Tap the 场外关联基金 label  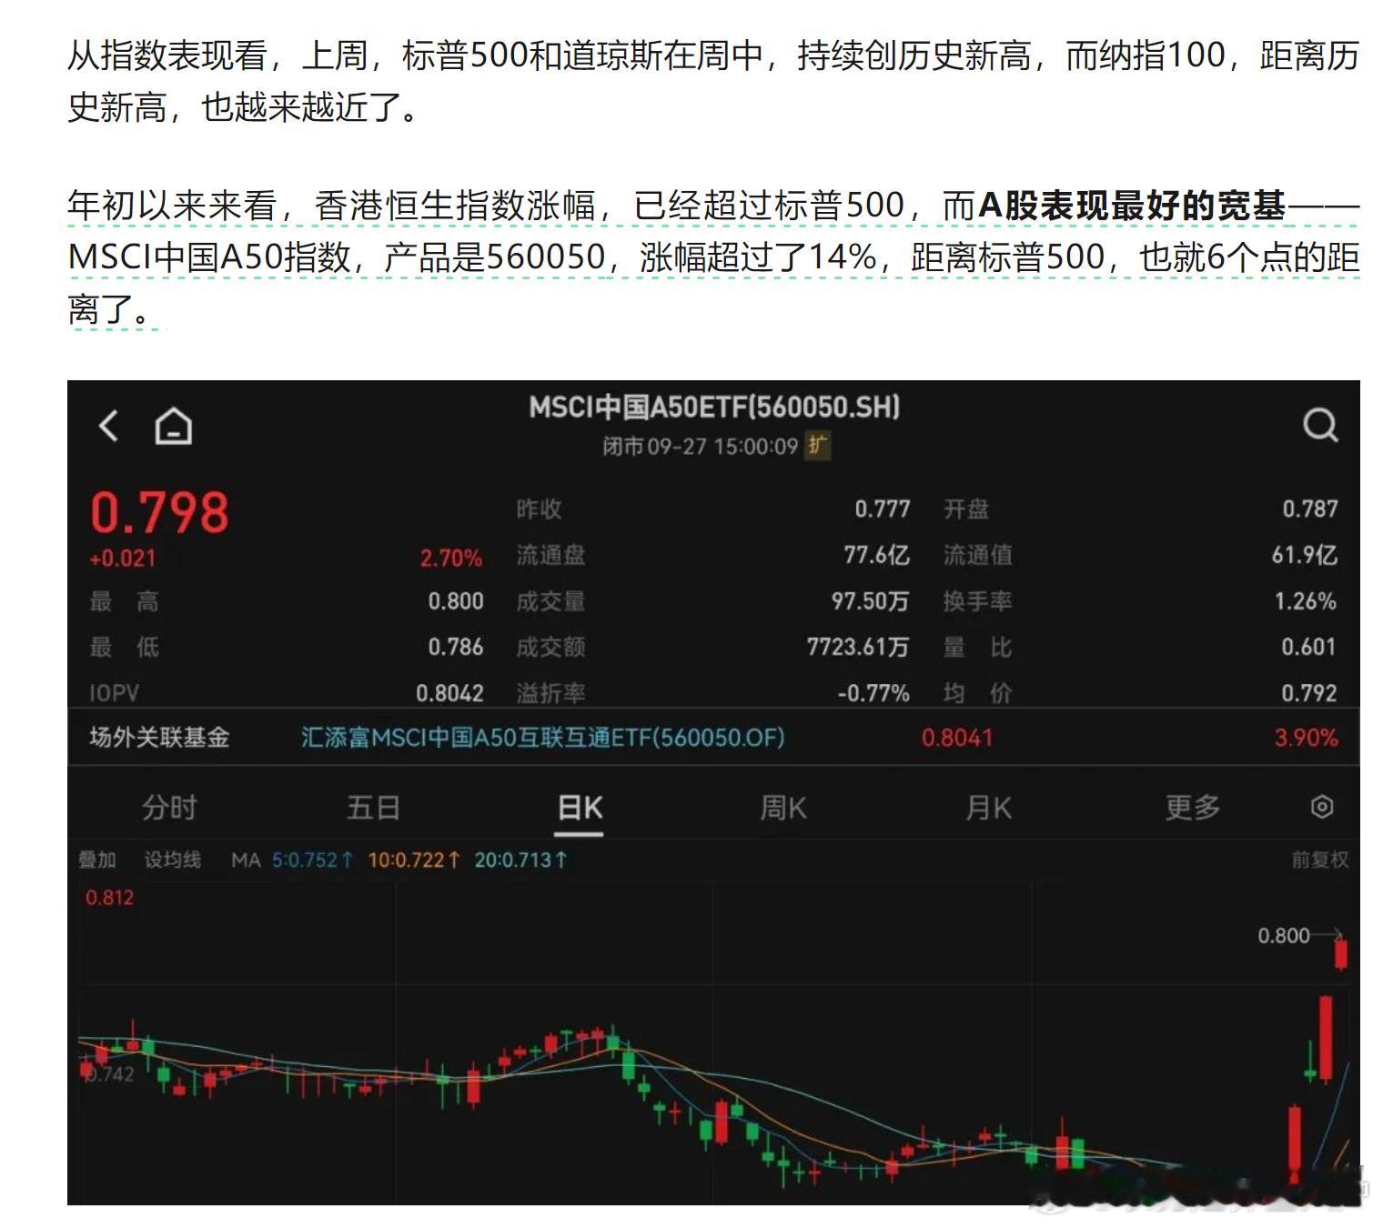(159, 737)
